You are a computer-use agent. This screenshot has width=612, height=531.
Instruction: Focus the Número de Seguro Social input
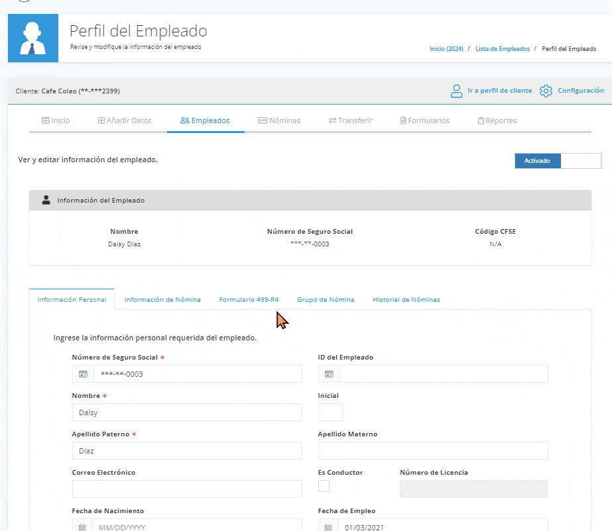[198, 374]
